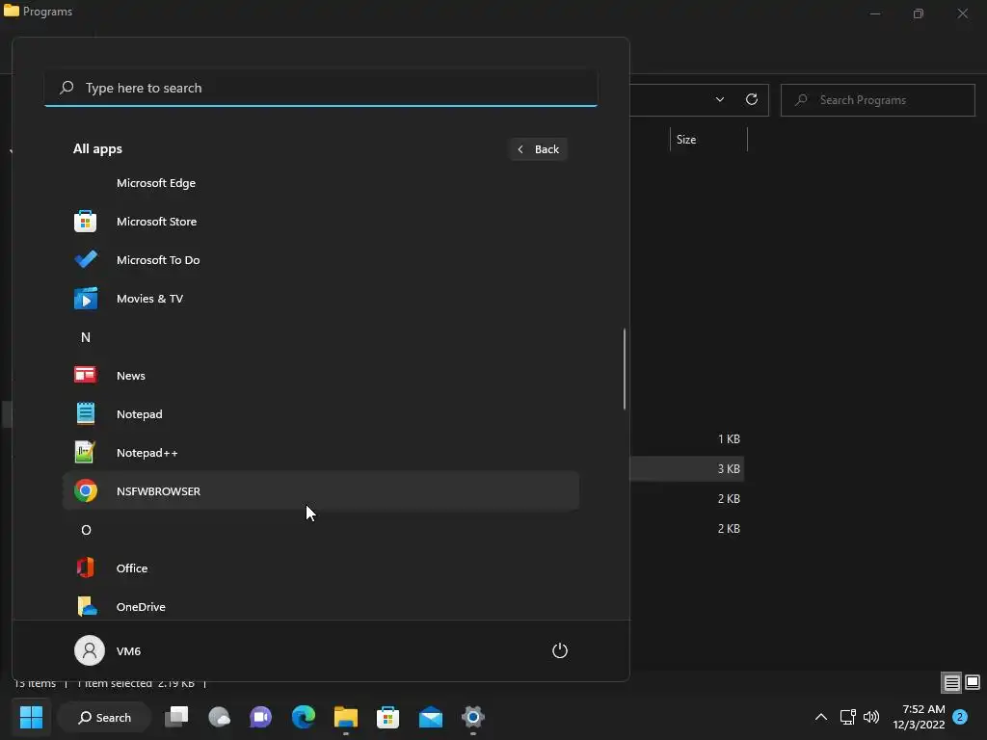Click the weather widget icon on taskbar

point(219,717)
